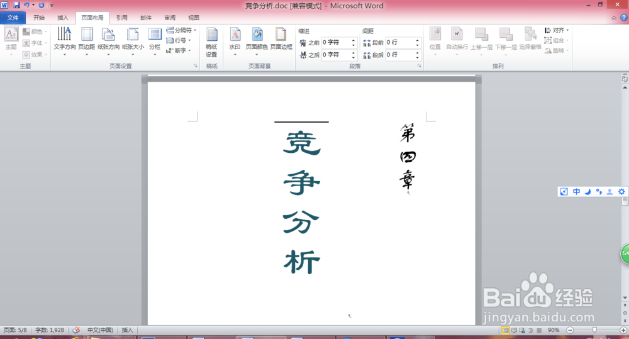Switch to print layout view
The height and width of the screenshot is (339, 629).
506,330
